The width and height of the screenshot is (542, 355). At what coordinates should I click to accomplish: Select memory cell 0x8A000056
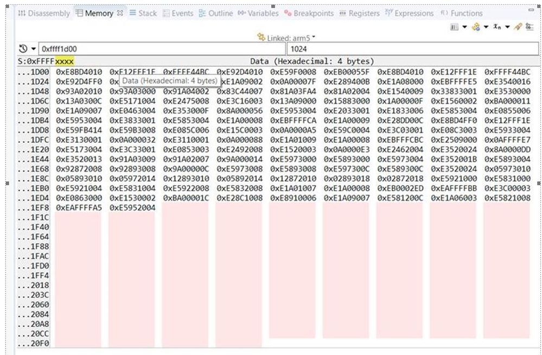click(240, 111)
